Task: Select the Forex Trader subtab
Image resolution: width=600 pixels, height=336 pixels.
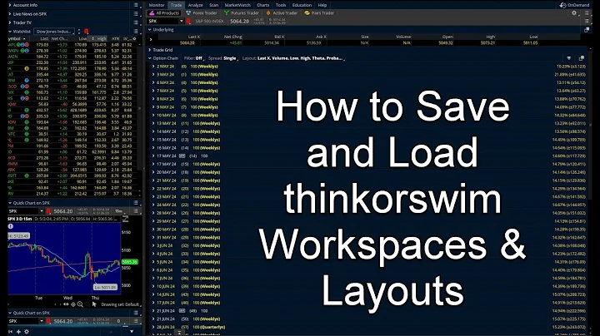Action: (x=202, y=13)
